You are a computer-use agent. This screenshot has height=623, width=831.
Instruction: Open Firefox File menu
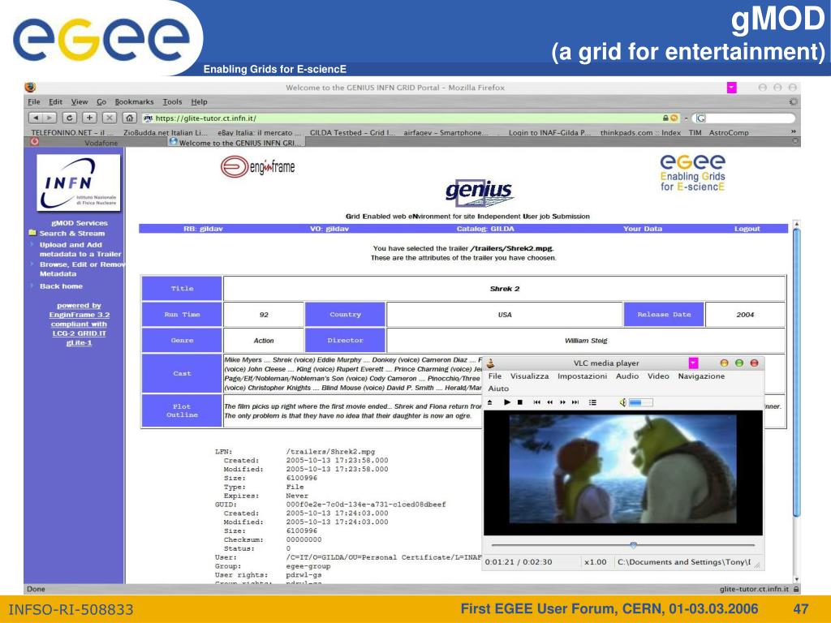coord(34,101)
